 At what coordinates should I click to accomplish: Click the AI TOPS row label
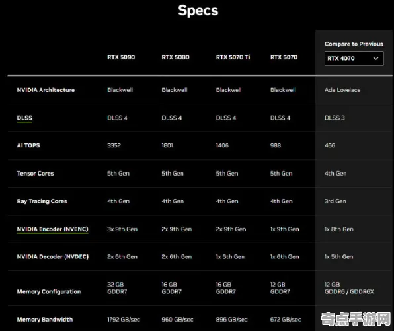28,145
